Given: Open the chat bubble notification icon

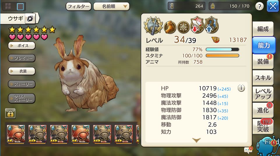Looking at the screenshot, I should 248,150.
